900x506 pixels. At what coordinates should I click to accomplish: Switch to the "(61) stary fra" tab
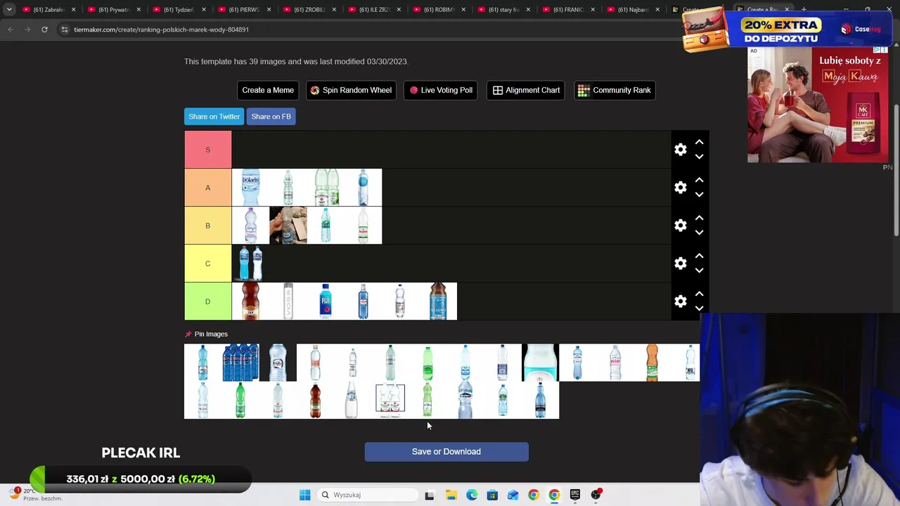click(x=503, y=10)
